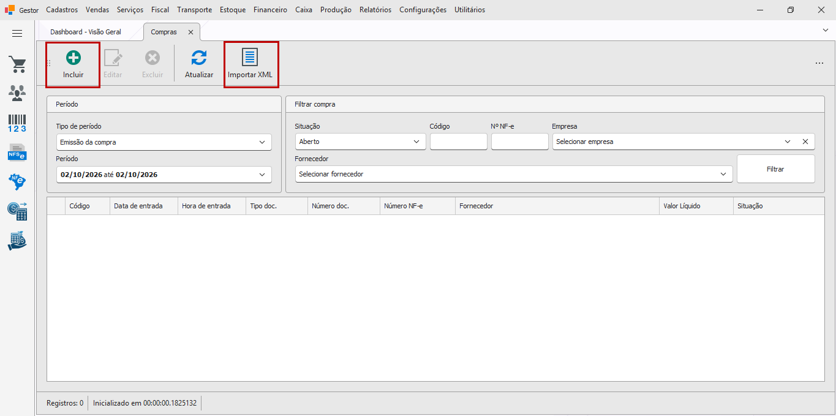Open the money calculator sidebar icon

(x=17, y=211)
